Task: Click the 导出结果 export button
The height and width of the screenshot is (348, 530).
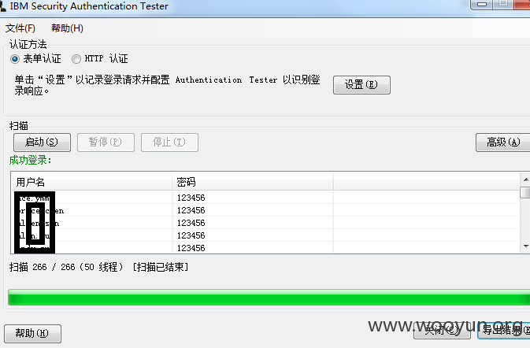Action: (x=504, y=330)
